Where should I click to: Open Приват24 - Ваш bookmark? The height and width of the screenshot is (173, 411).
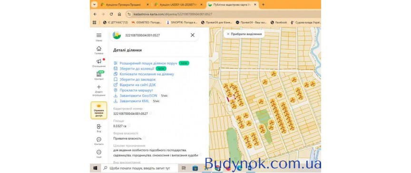click(x=251, y=22)
